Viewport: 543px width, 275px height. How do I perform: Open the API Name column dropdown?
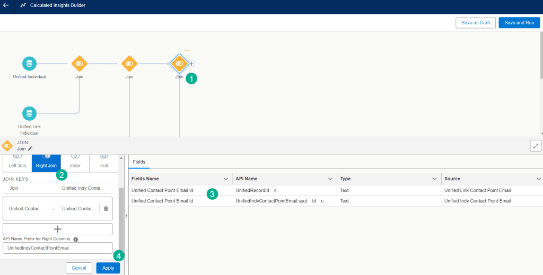tap(330, 179)
